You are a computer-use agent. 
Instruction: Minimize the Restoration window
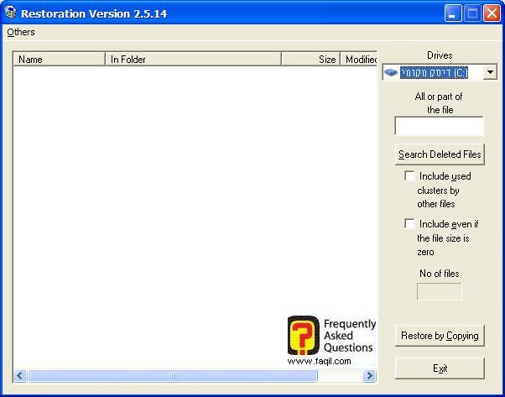(x=454, y=13)
